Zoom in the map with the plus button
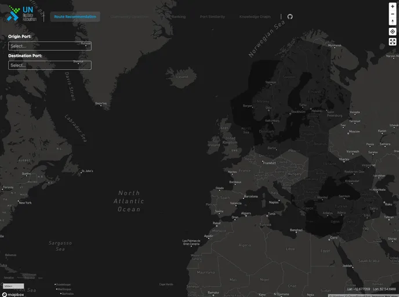Image resolution: width=399 pixels, height=297 pixels. [x=393, y=6]
